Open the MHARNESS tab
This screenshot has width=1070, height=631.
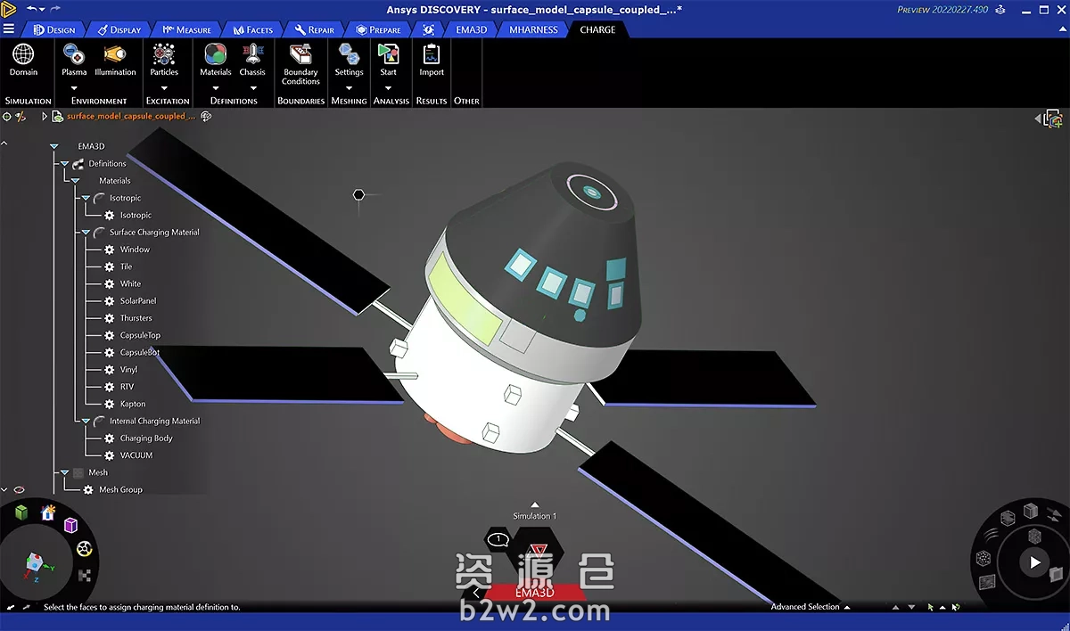[533, 29]
